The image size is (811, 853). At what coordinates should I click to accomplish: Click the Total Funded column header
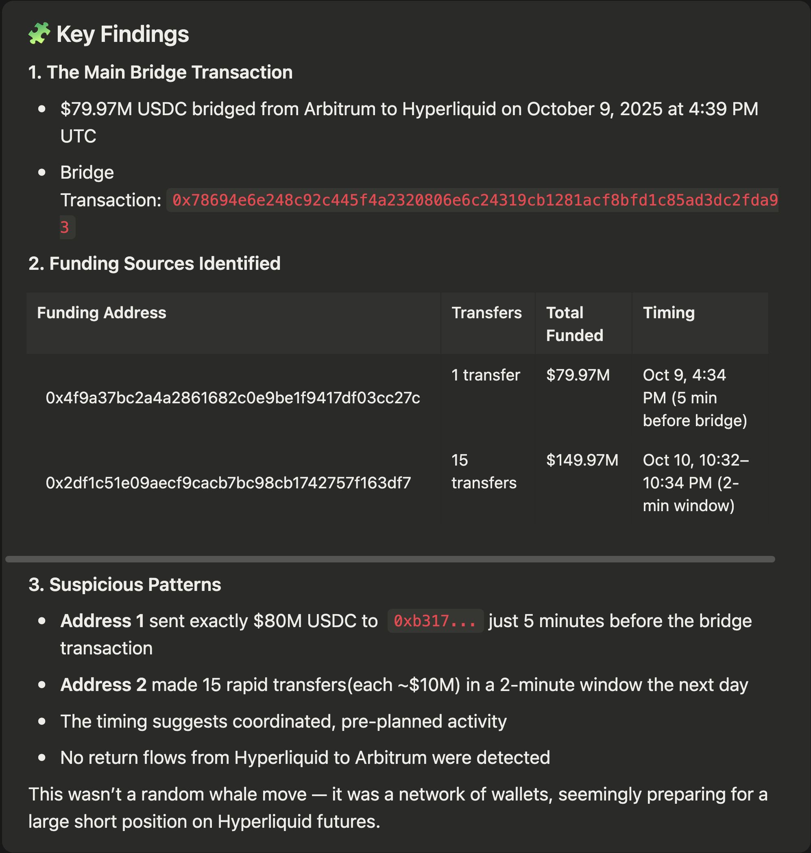[x=574, y=324]
